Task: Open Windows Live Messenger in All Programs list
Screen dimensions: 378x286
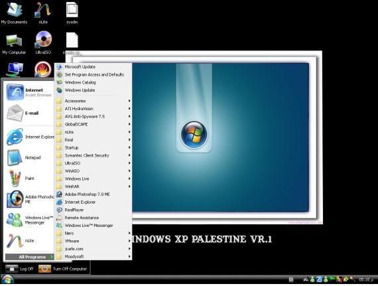Action: click(93, 226)
